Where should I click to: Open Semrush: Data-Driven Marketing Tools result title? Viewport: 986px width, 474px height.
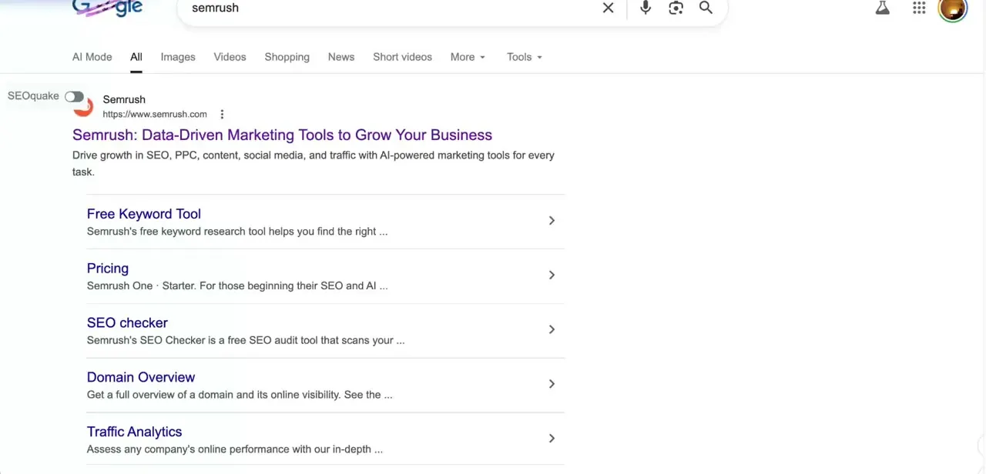pos(282,135)
